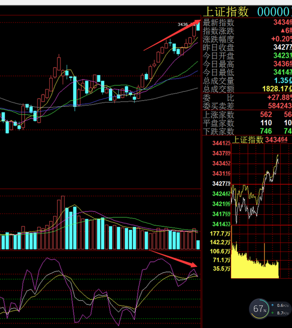
Task: Click the 最新指数 row label
Action: click(x=219, y=23)
